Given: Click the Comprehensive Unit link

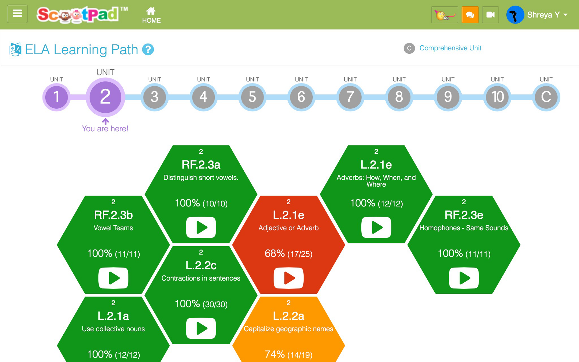Looking at the screenshot, I should [450, 48].
